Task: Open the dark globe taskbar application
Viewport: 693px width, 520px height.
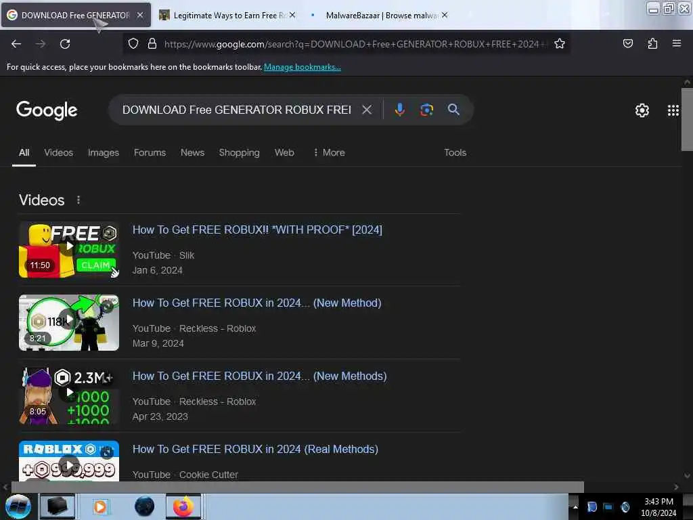Action: point(144,506)
